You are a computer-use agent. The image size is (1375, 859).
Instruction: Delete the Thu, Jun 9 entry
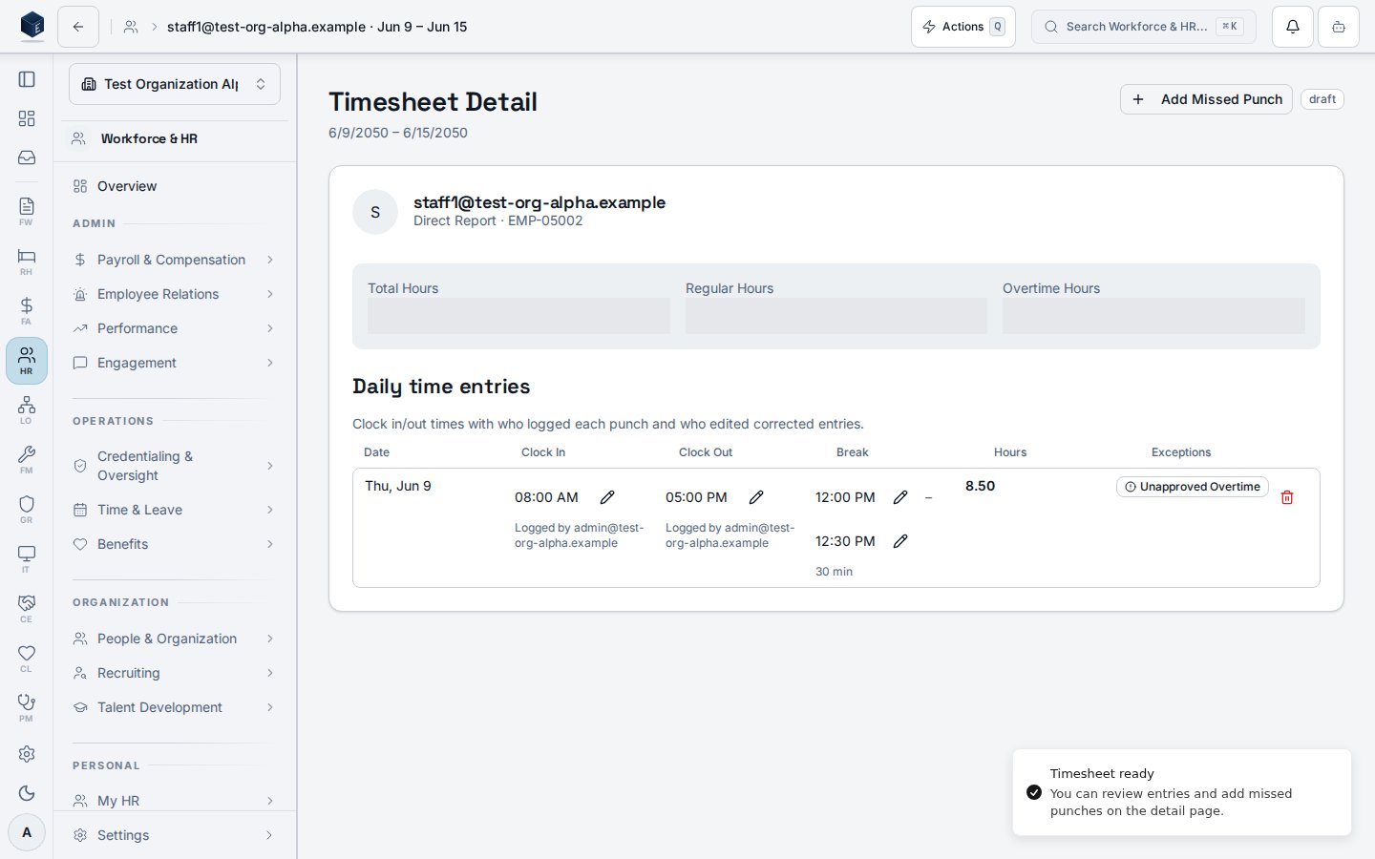(x=1287, y=497)
